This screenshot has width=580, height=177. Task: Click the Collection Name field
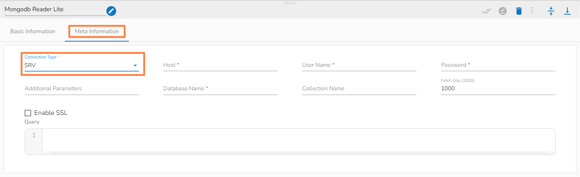click(359, 88)
